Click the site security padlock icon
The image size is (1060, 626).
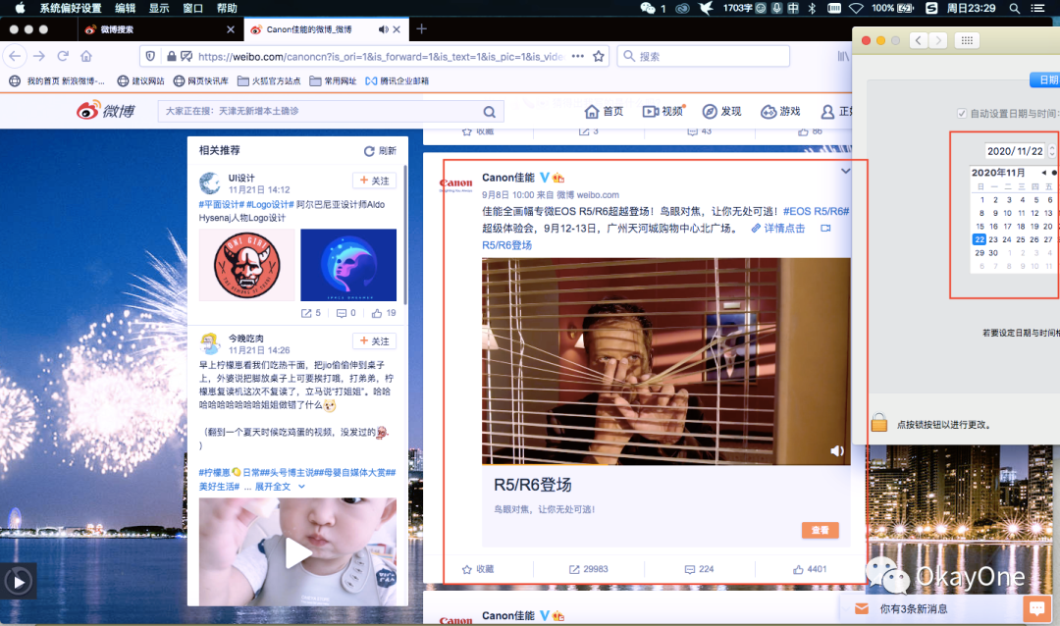click(x=171, y=56)
